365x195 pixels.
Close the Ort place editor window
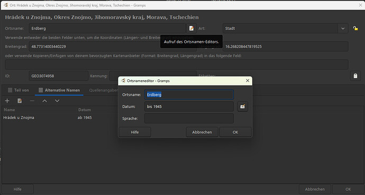pyautogui.click(x=360, y=5)
